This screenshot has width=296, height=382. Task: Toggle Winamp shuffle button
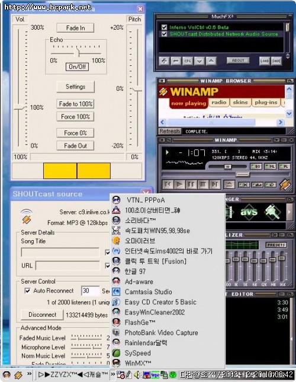tap(244, 185)
